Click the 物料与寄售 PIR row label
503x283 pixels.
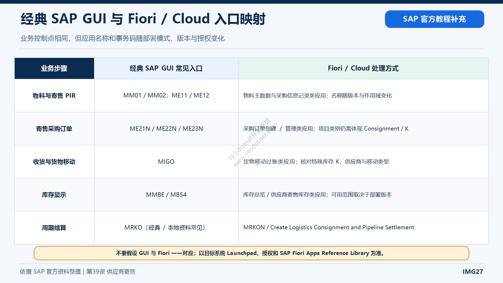(54, 96)
